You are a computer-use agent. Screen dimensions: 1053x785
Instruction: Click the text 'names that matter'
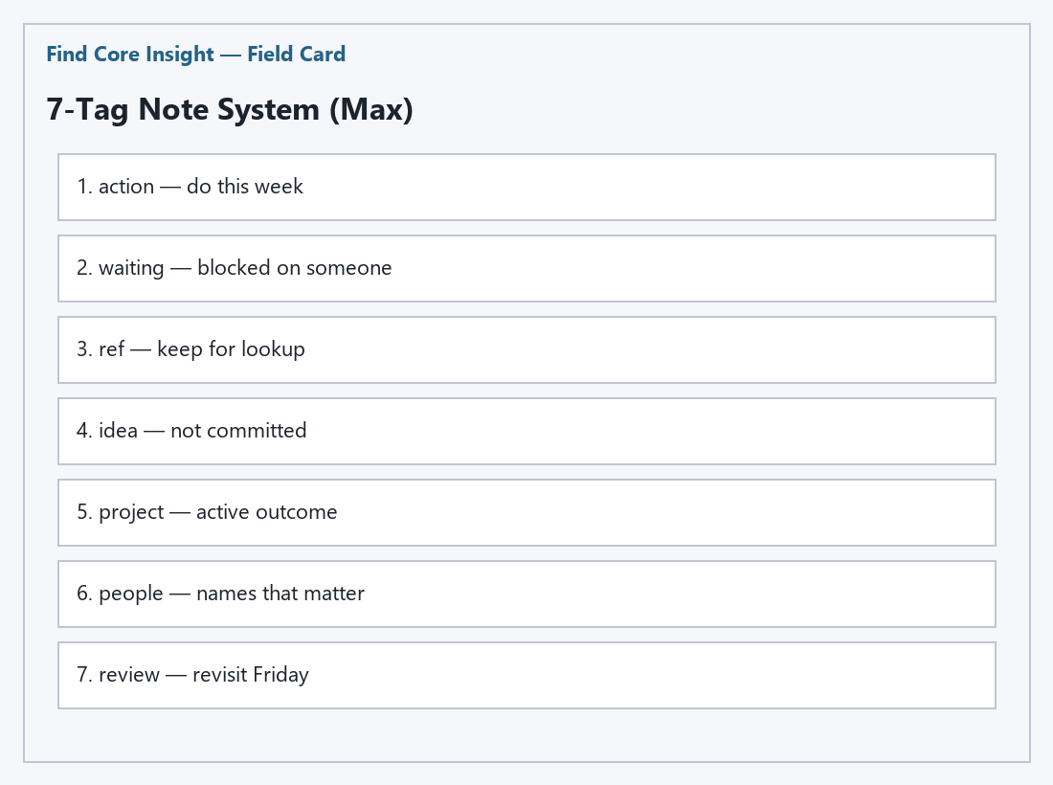[280, 593]
